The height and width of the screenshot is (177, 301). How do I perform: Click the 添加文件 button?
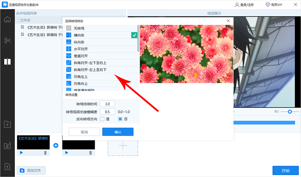(x=31, y=170)
